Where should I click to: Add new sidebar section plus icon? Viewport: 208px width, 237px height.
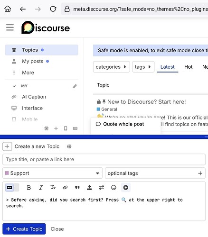tap(56, 128)
